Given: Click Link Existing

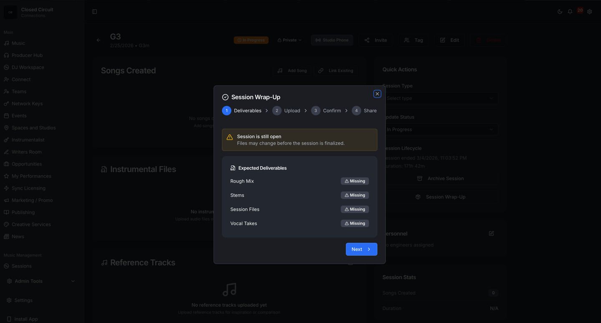Looking at the screenshot, I should pyautogui.click(x=336, y=70).
